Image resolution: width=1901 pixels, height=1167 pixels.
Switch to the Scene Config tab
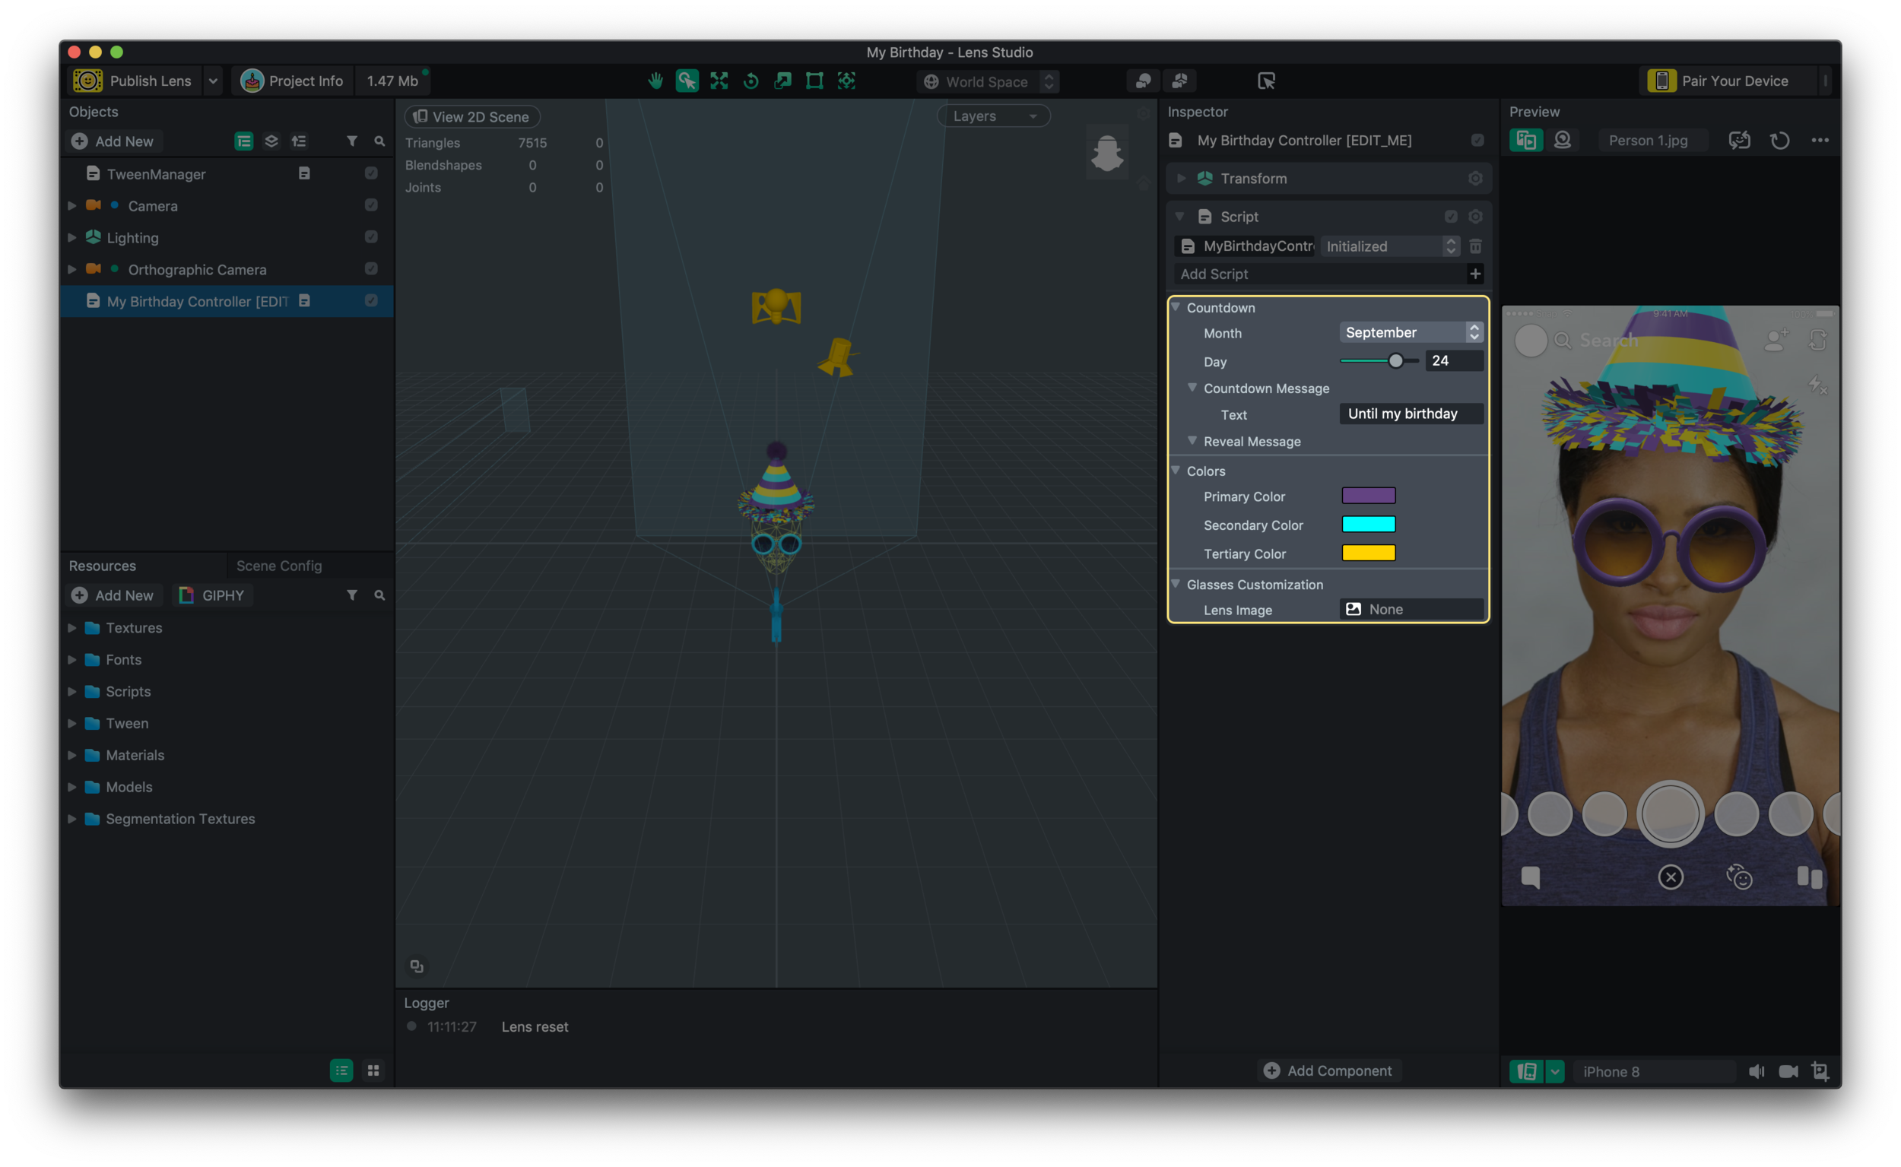coord(278,566)
